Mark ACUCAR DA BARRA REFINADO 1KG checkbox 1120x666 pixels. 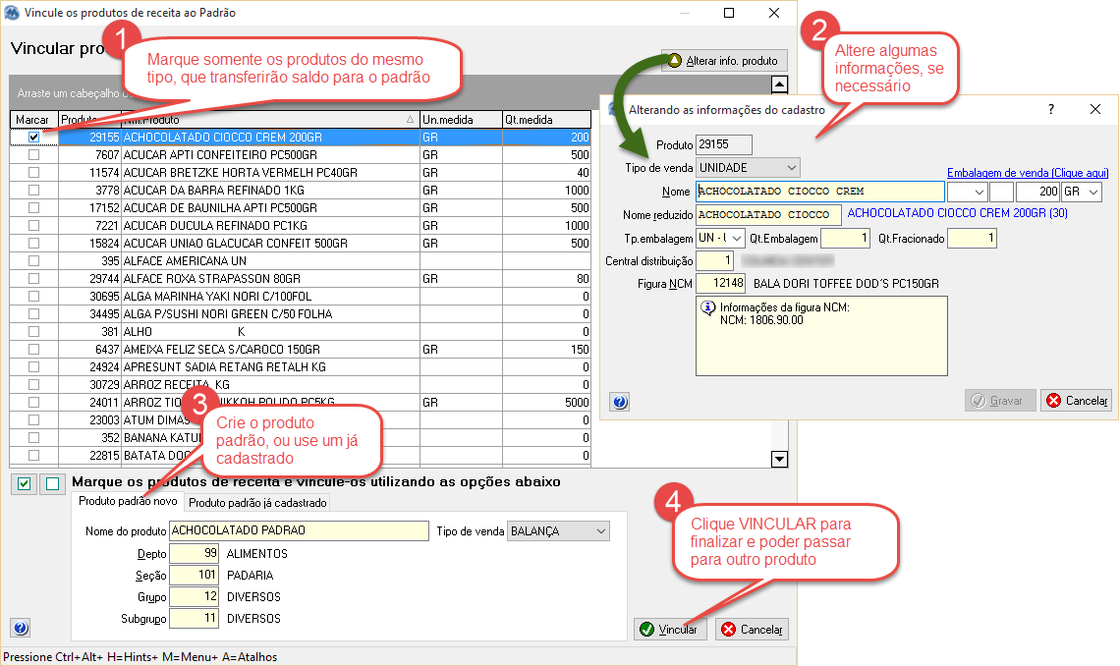pyautogui.click(x=33, y=190)
